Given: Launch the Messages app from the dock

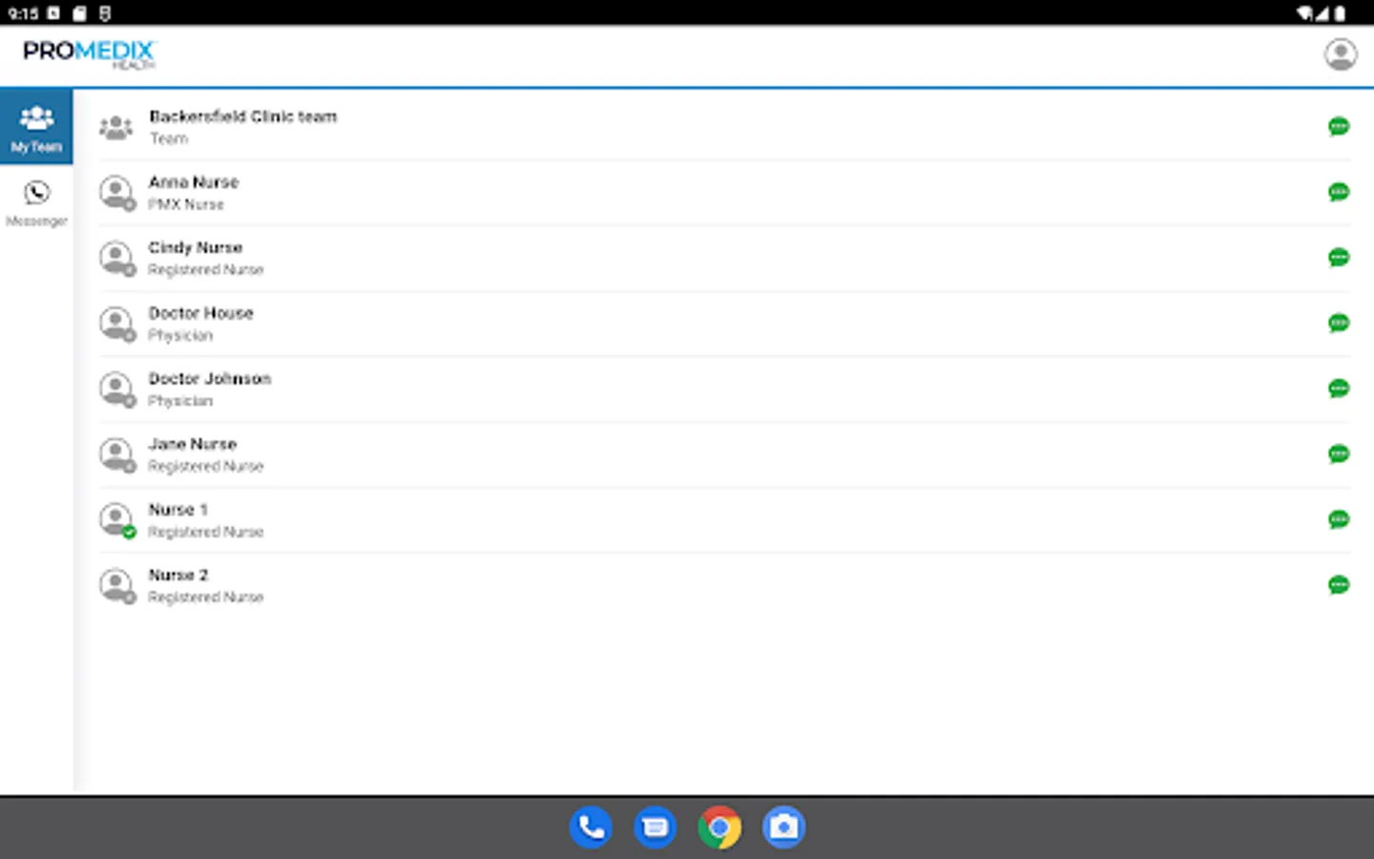Looking at the screenshot, I should 656,828.
